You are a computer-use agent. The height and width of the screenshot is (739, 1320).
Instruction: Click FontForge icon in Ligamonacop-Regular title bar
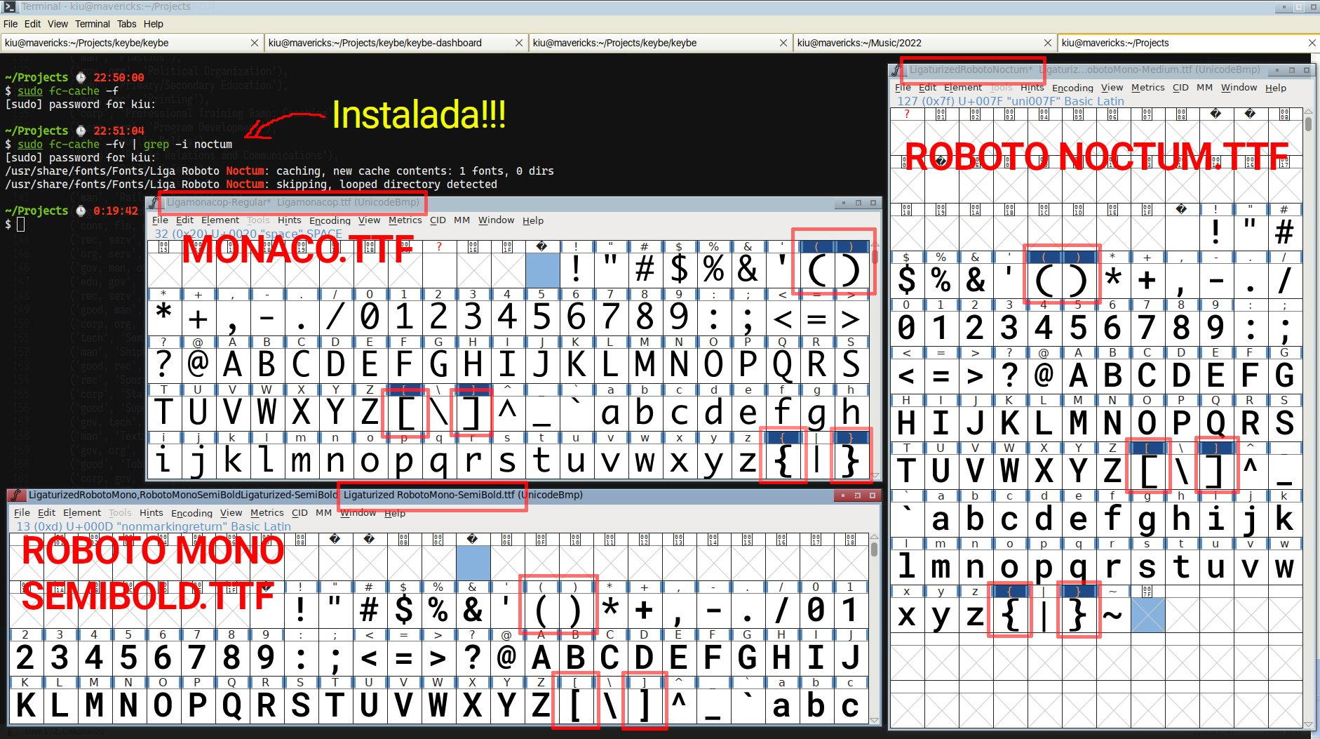click(x=154, y=203)
